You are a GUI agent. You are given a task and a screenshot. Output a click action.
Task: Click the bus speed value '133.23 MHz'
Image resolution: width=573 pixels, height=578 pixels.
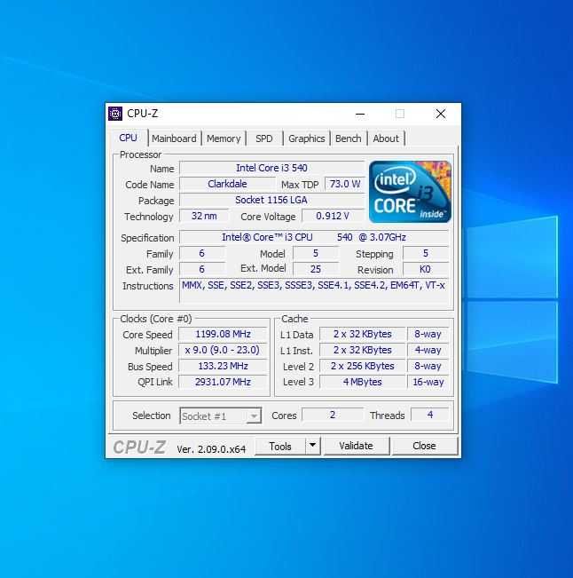coord(223,366)
